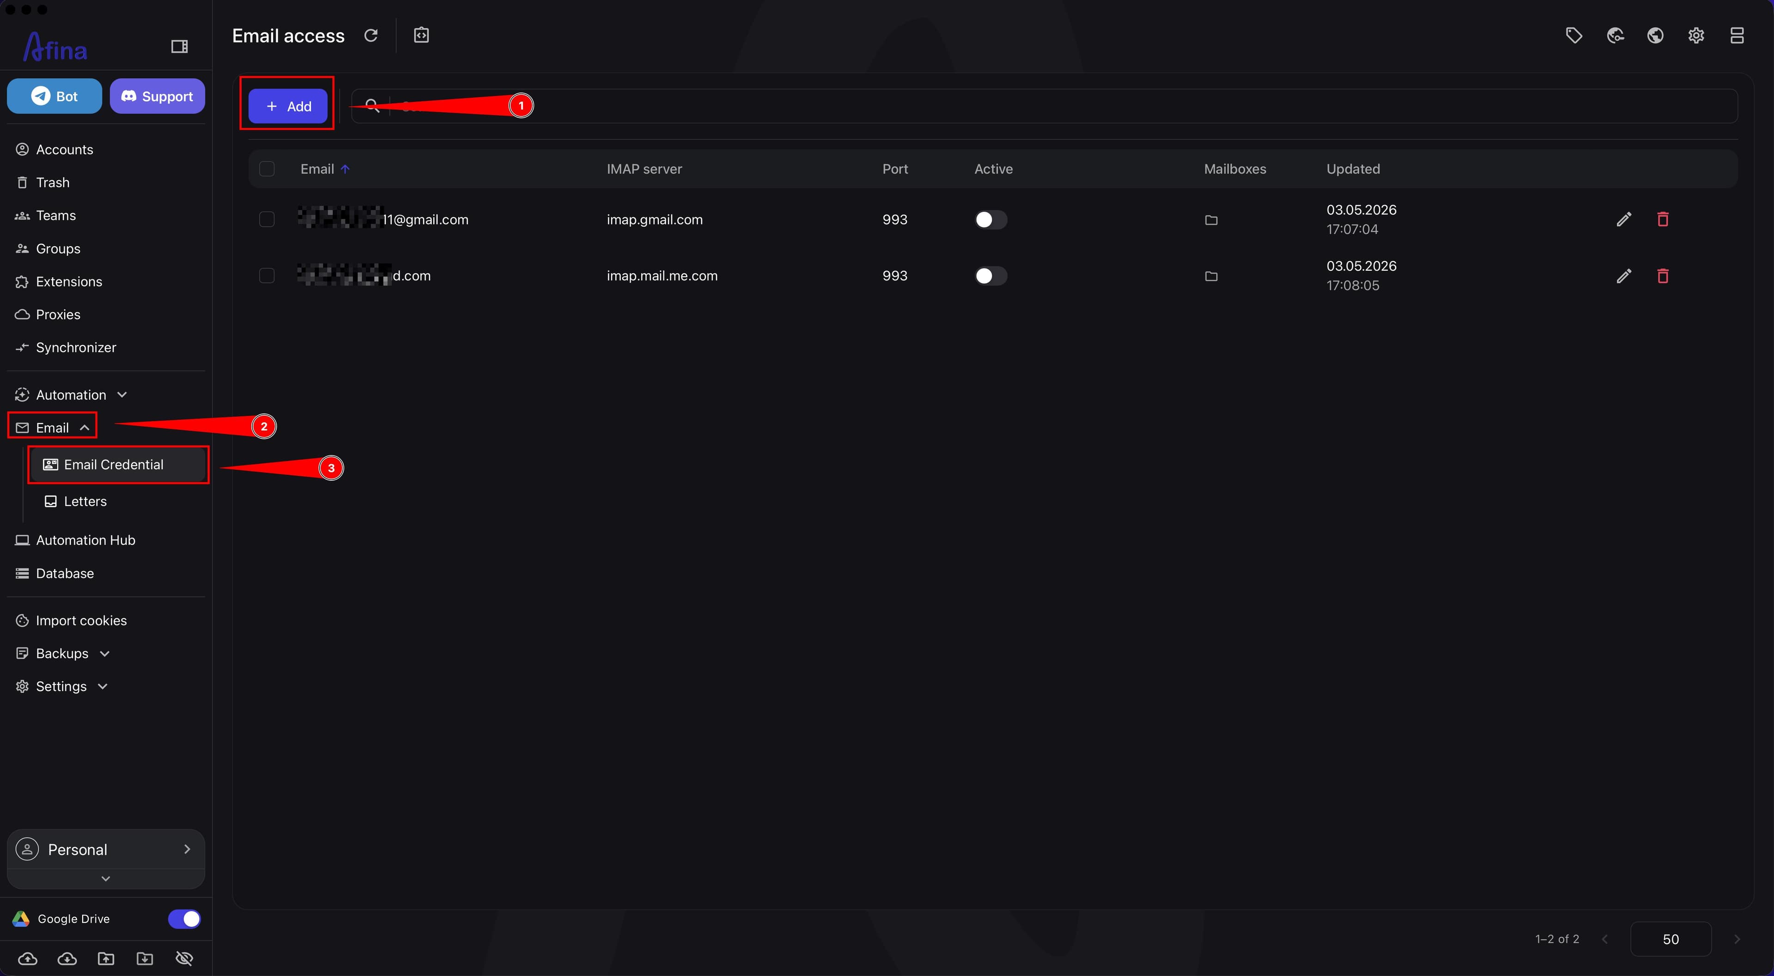Open the gear settings icon in header
The image size is (1774, 976).
[1696, 35]
